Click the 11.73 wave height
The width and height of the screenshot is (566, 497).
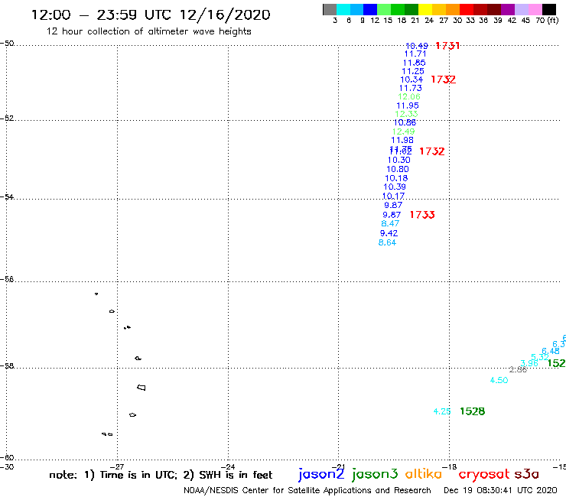[411, 88]
